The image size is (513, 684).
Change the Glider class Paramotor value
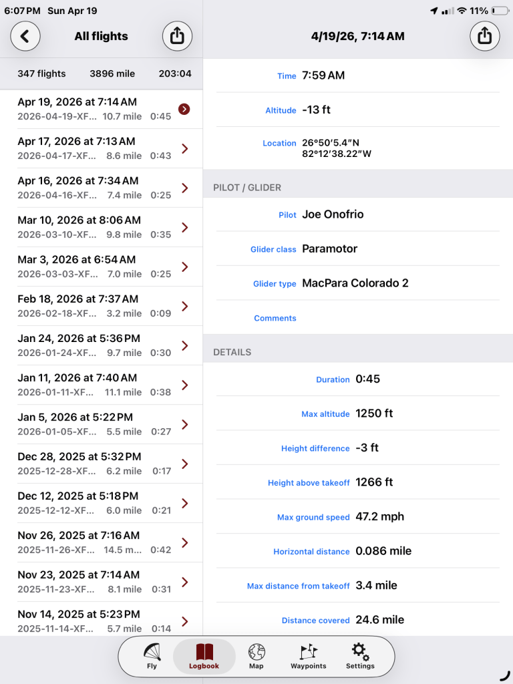(330, 248)
